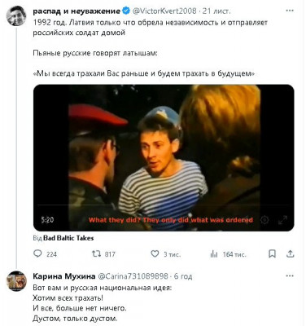Click the Карина Мухина display name
The width and height of the screenshot is (306, 326).
pyautogui.click(x=64, y=276)
